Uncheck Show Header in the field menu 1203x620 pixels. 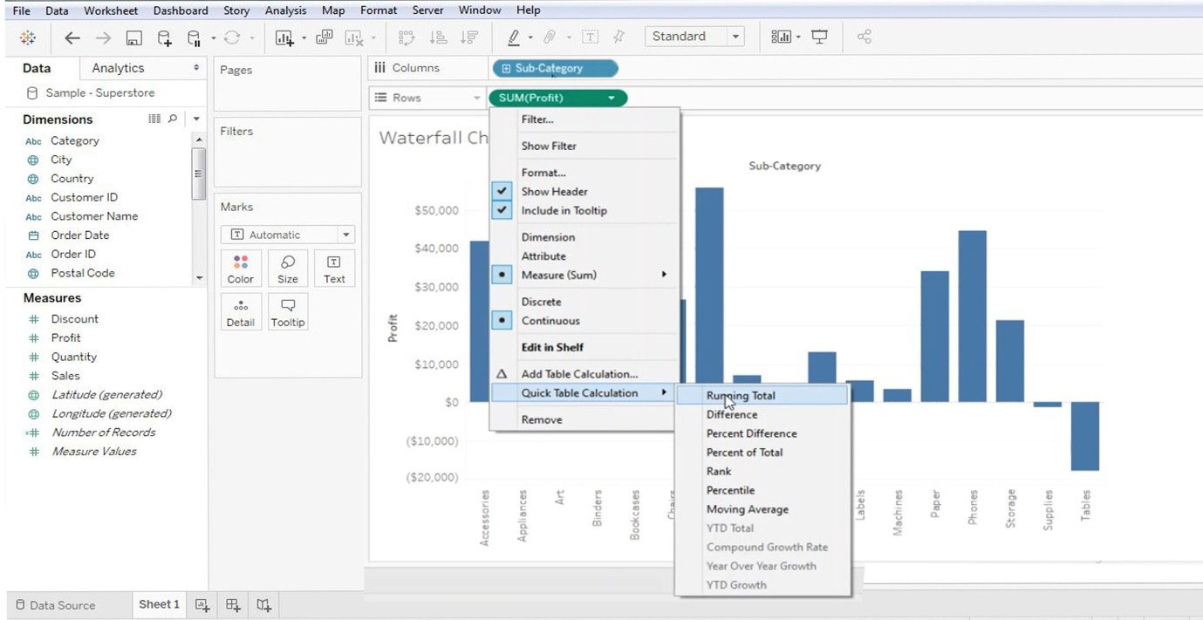555,191
